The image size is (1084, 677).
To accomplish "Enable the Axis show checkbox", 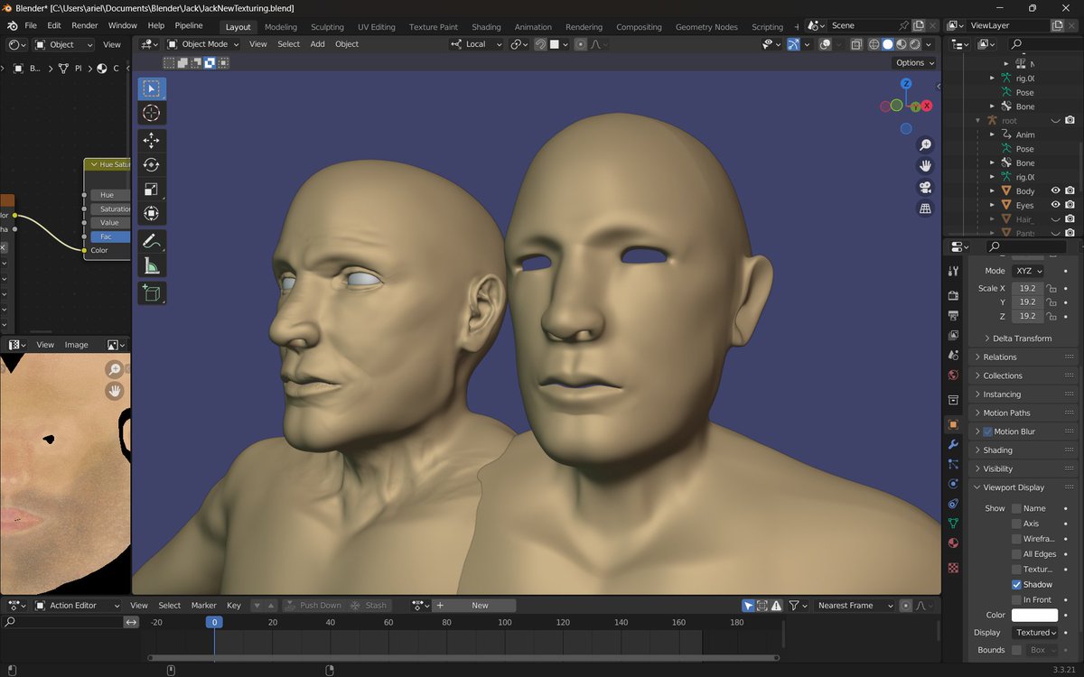I will pyautogui.click(x=1016, y=524).
